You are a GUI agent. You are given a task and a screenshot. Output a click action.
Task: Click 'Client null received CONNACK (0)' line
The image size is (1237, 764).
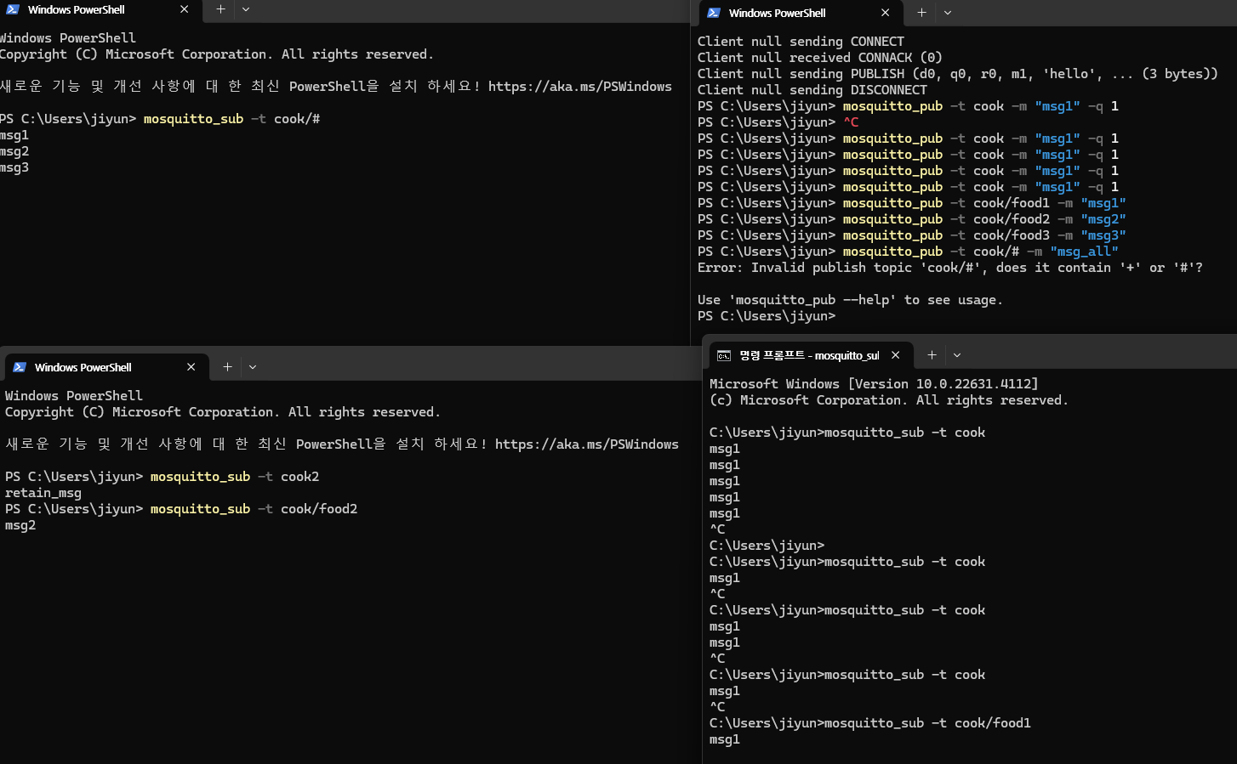point(820,58)
